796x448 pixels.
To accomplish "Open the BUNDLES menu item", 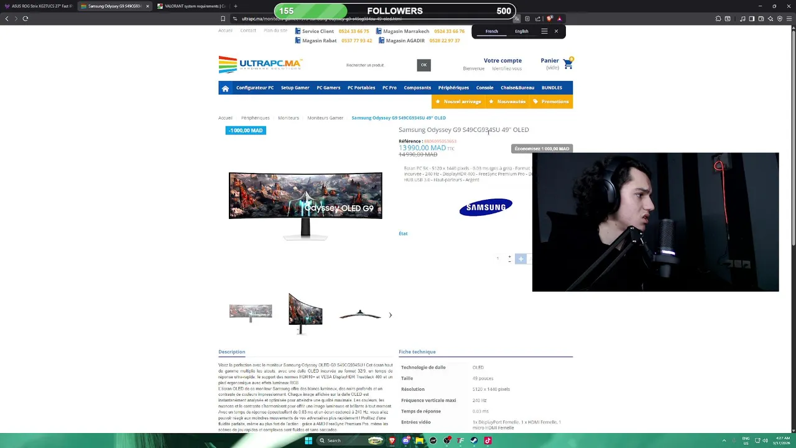I will (x=552, y=88).
